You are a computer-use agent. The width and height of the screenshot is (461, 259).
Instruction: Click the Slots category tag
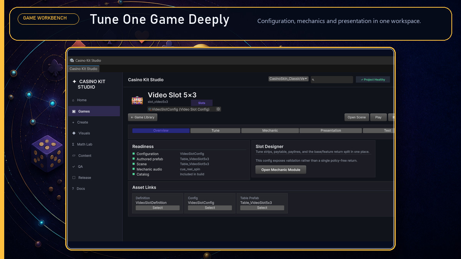[x=202, y=103]
